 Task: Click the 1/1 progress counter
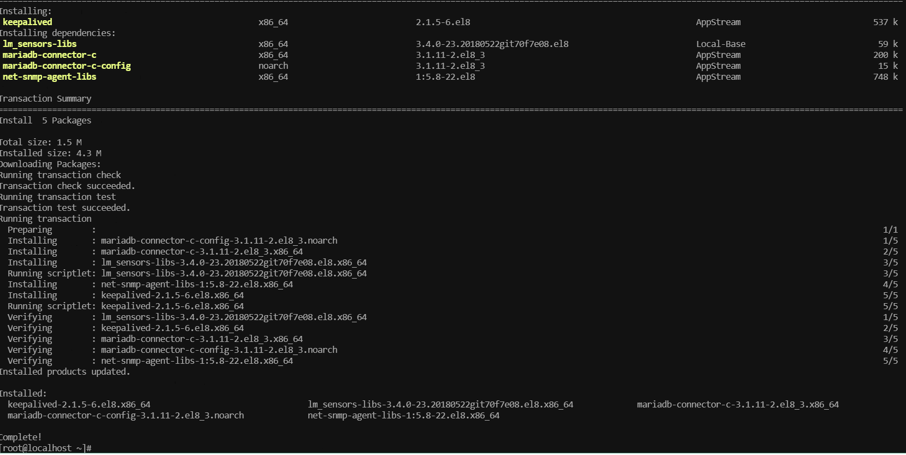tap(890, 230)
